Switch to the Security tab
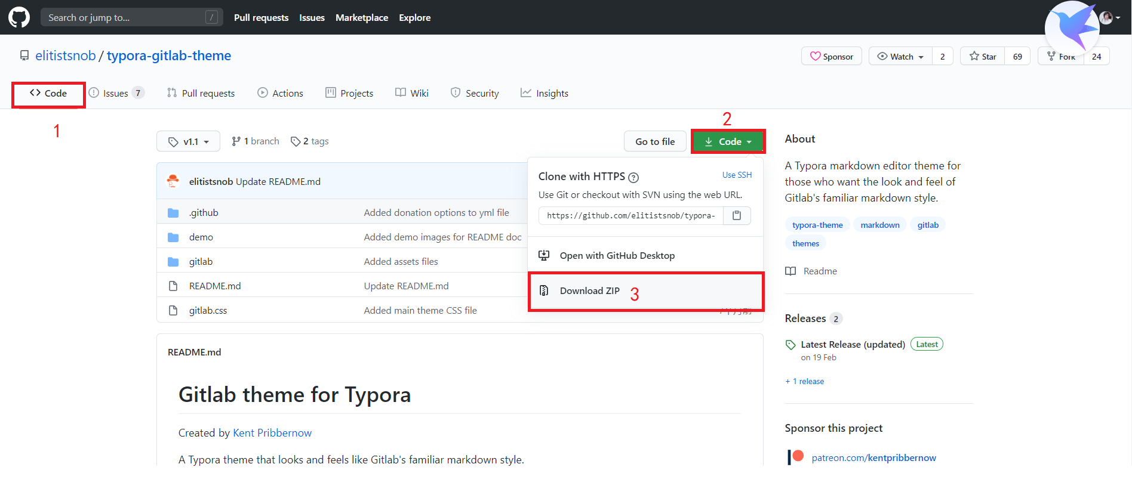The height and width of the screenshot is (498, 1132). 475,93
